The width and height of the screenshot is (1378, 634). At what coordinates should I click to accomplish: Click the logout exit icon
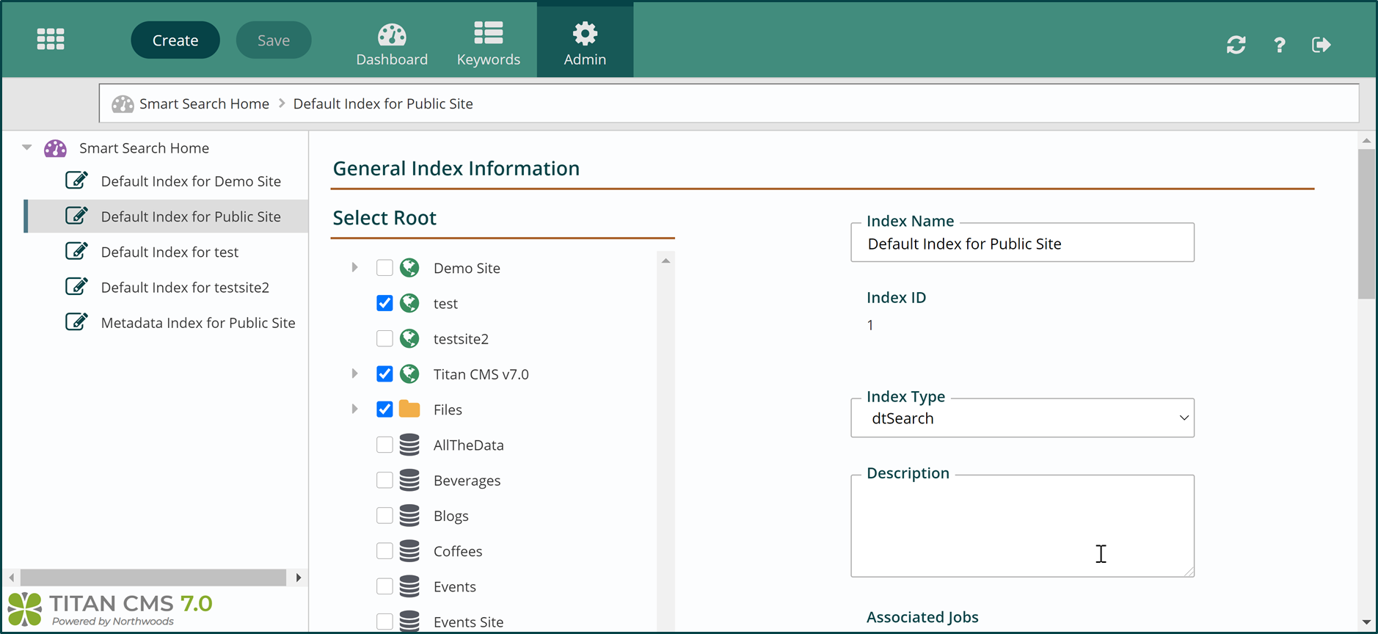1321,45
